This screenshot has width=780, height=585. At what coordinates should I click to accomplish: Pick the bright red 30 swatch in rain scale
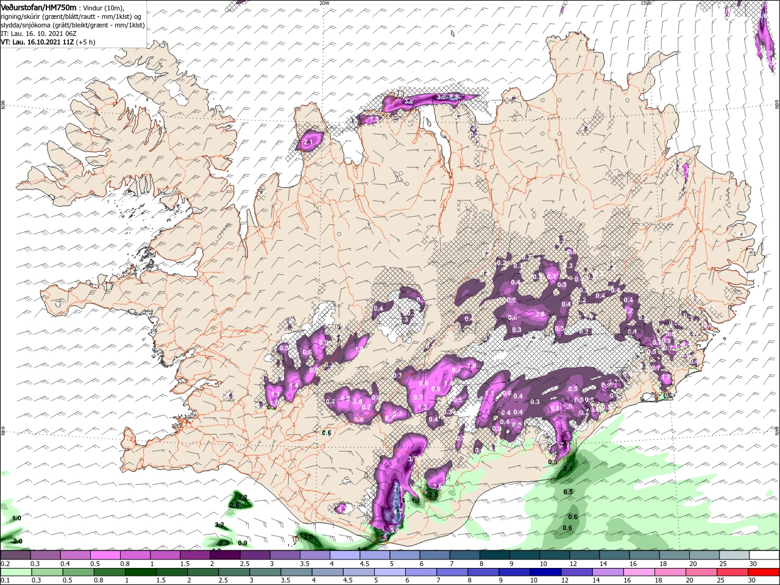point(764,572)
